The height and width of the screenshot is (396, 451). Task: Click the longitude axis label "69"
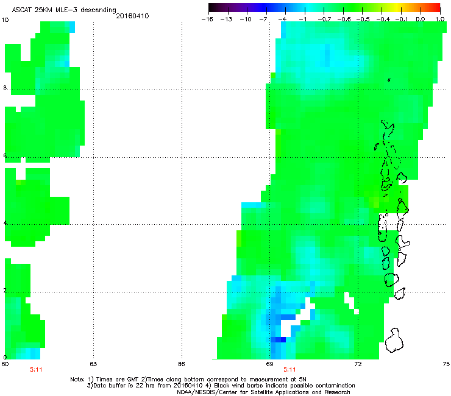pyautogui.click(x=269, y=364)
